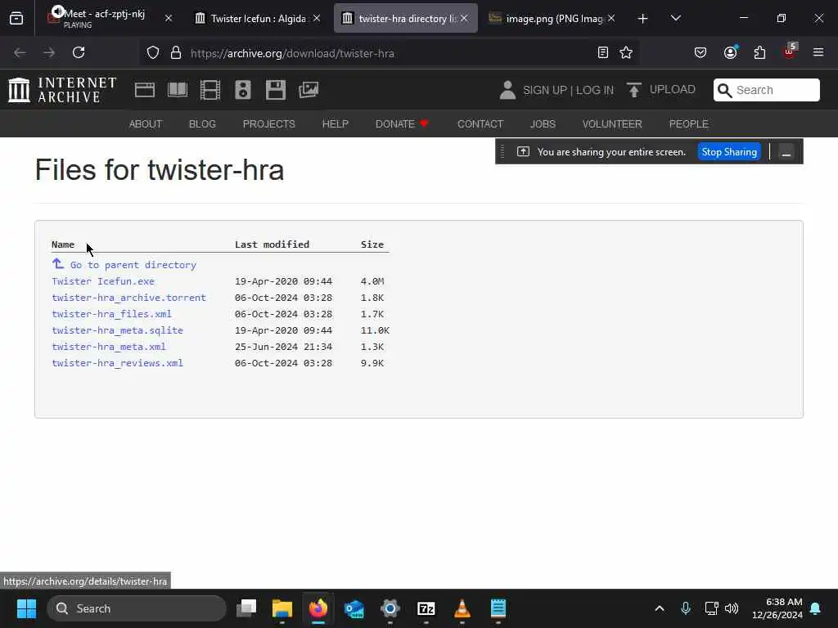Open VLC media player from the taskbar
Image resolution: width=838 pixels, height=628 pixels.
[x=462, y=608]
